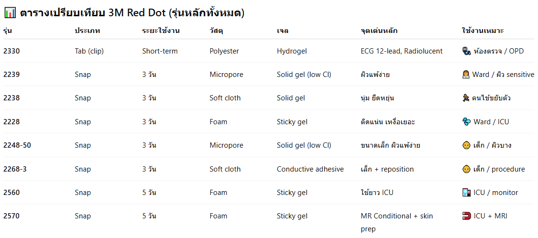Select model number 2248-50
This screenshot has width=538, height=238.
coord(17,145)
